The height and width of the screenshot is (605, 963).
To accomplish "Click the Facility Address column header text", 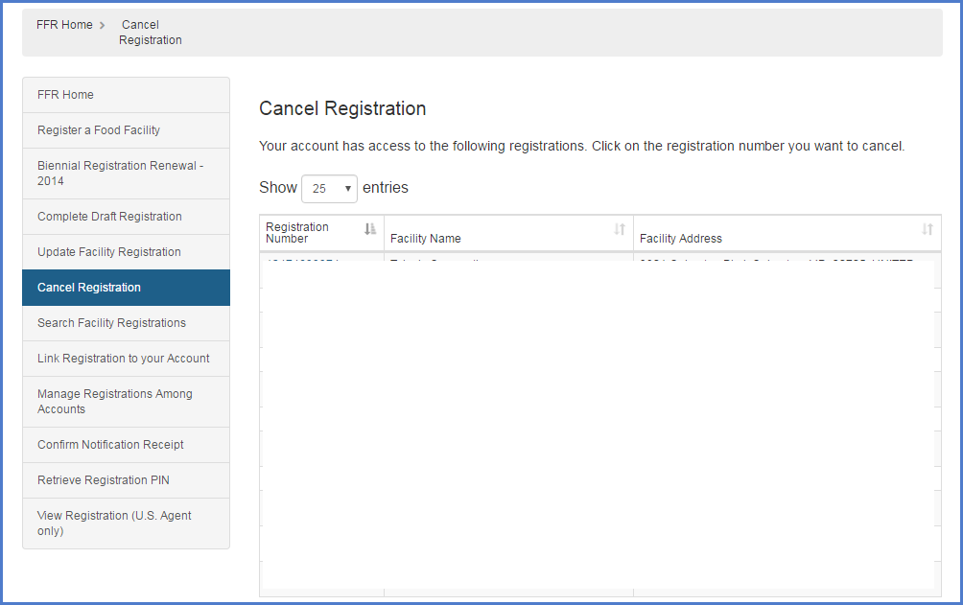I will (x=680, y=239).
